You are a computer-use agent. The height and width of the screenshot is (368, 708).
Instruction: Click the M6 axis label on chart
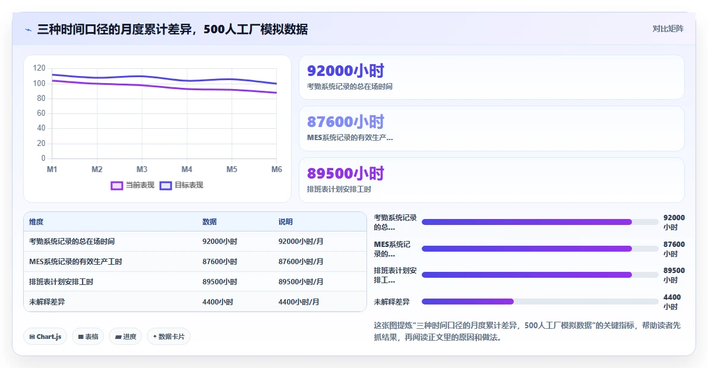(x=276, y=170)
